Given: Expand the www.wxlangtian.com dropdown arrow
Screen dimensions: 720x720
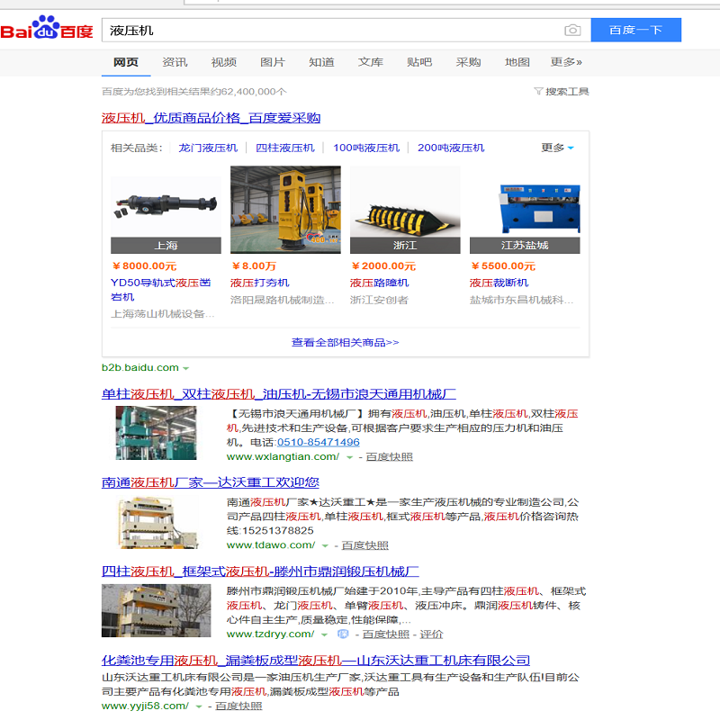Looking at the screenshot, I should click(349, 457).
